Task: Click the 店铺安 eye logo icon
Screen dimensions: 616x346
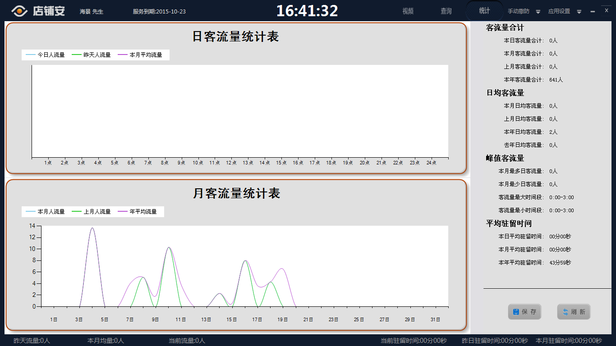Action: pos(20,11)
